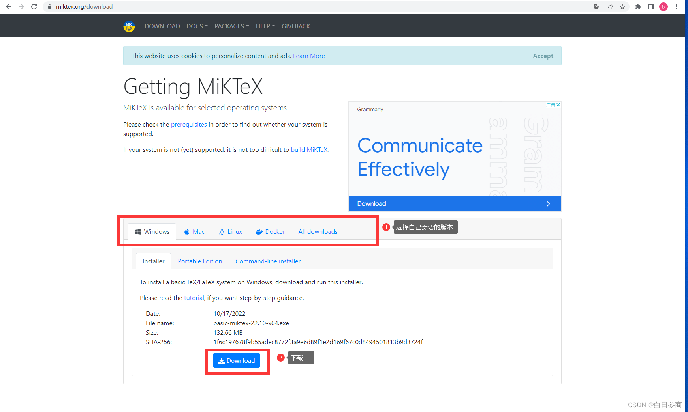This screenshot has height=412, width=688.
Task: Open DOWNLOAD in the navbar
Action: click(x=162, y=26)
